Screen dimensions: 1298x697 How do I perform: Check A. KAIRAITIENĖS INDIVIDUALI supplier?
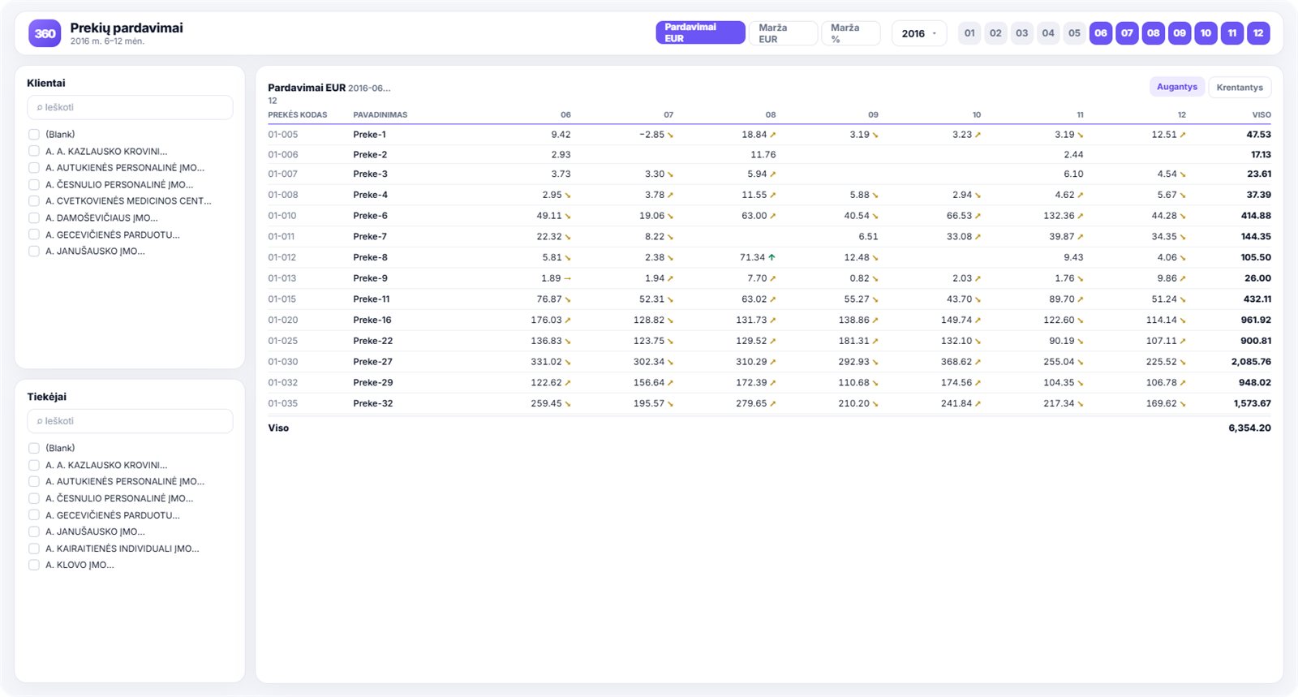34,549
